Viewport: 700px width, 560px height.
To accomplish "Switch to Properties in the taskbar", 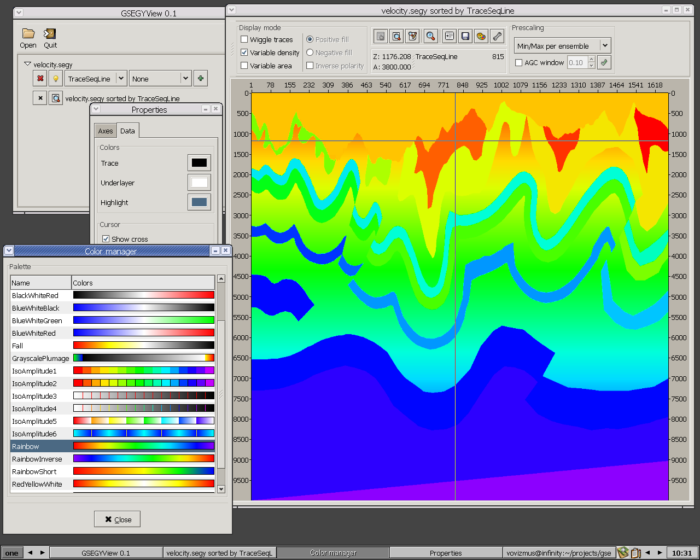I will point(446,553).
